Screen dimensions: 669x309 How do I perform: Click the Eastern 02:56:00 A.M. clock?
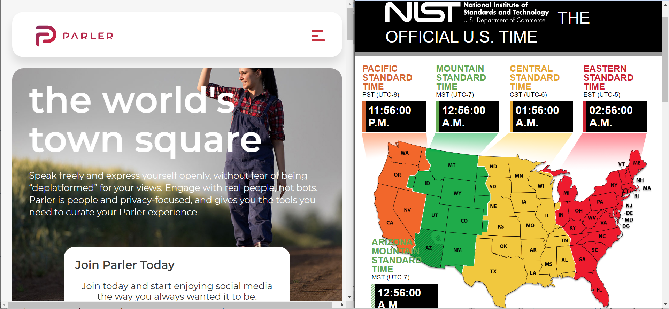tap(615, 117)
